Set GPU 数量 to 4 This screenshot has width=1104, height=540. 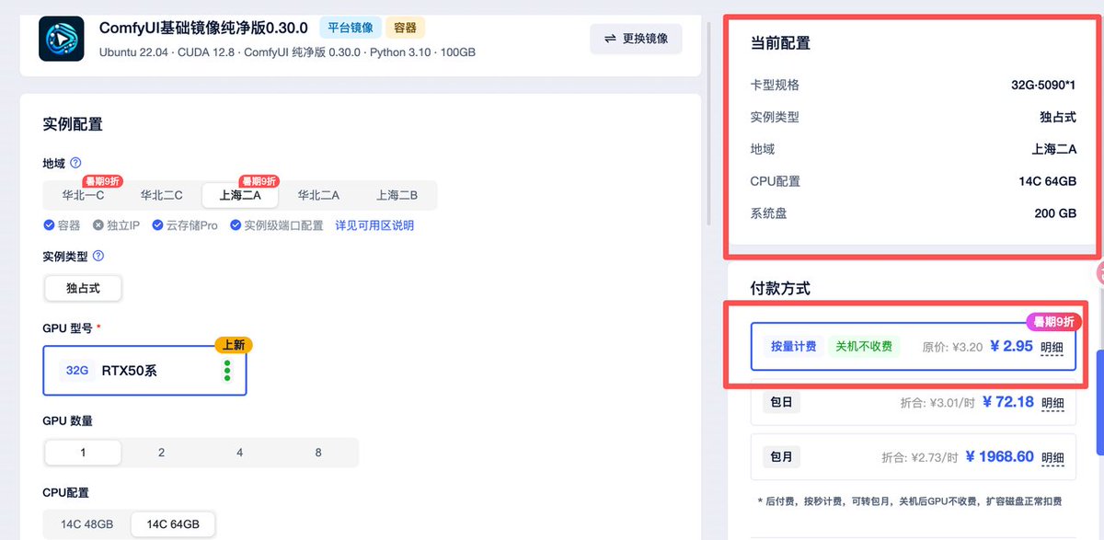tap(239, 453)
